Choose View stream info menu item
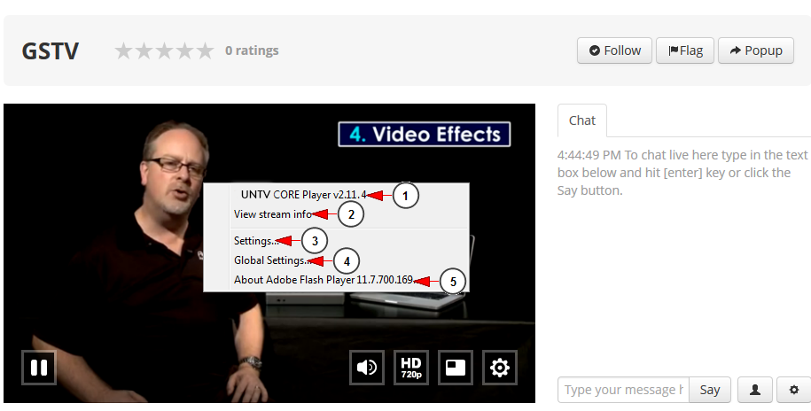Image resolution: width=811 pixels, height=411 pixels. pos(273,214)
